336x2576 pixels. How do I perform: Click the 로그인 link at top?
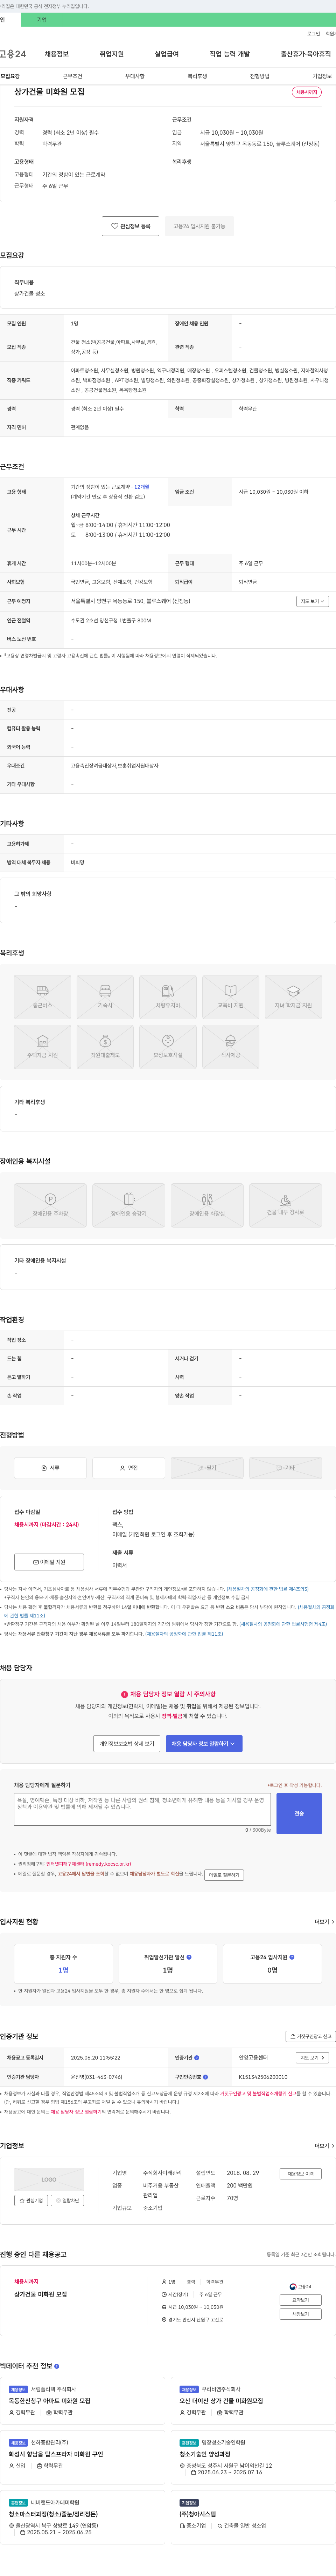[x=313, y=34]
